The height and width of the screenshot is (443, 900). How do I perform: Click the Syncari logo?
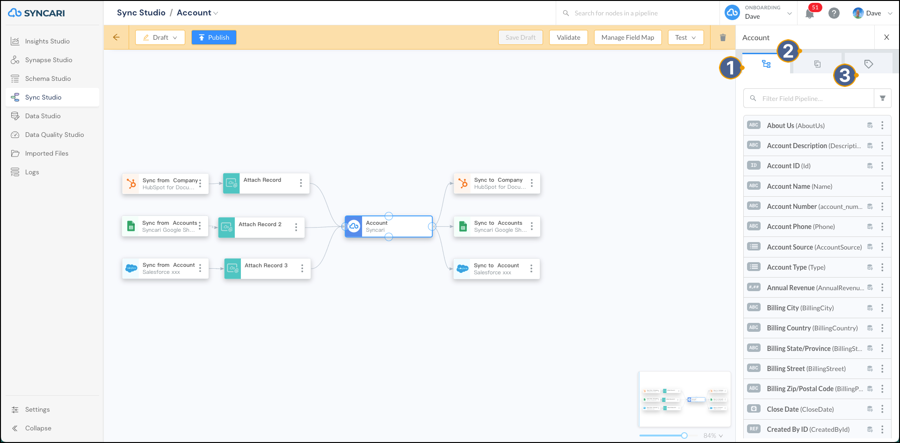point(36,13)
